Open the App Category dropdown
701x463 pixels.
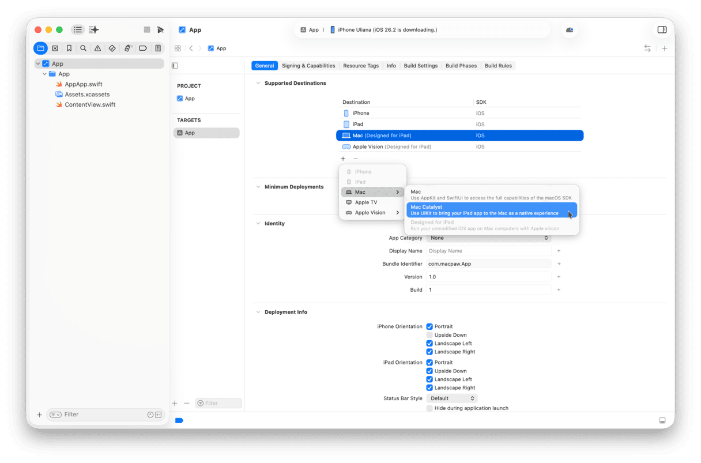(489, 238)
